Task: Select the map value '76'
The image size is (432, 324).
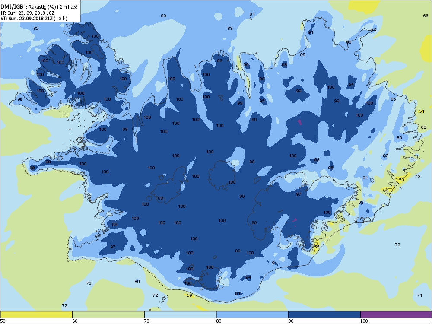Action: click(417, 176)
